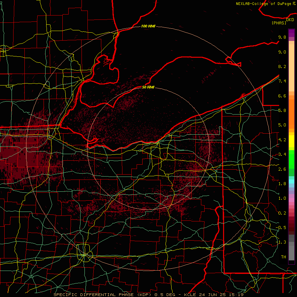Click the SPECIFIC DIFFERENTIAL PHASE caption text

point(94,295)
